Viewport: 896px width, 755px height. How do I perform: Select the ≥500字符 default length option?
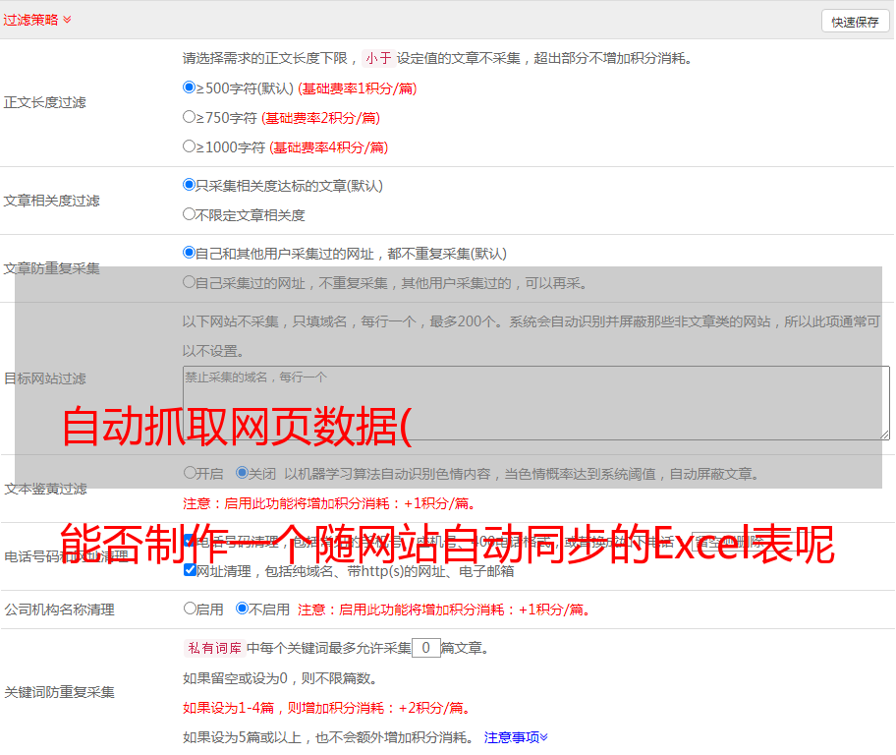click(190, 87)
